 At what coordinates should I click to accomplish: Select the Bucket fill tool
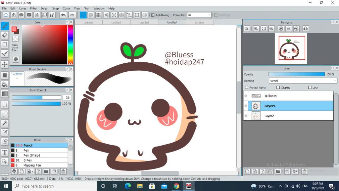point(5,85)
